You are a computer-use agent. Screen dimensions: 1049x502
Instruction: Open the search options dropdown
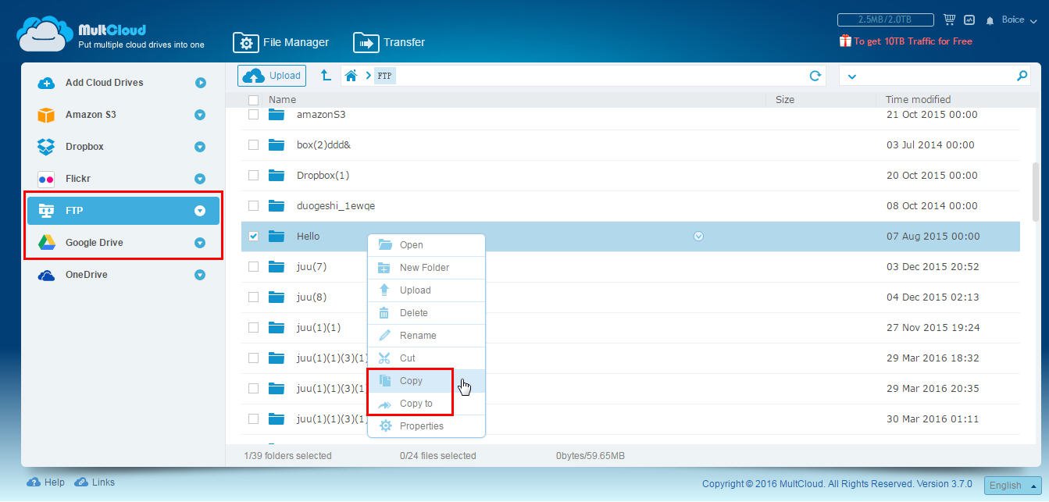coord(851,77)
